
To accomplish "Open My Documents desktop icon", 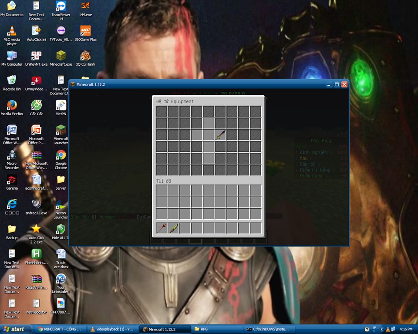I will pyautogui.click(x=12, y=9).
